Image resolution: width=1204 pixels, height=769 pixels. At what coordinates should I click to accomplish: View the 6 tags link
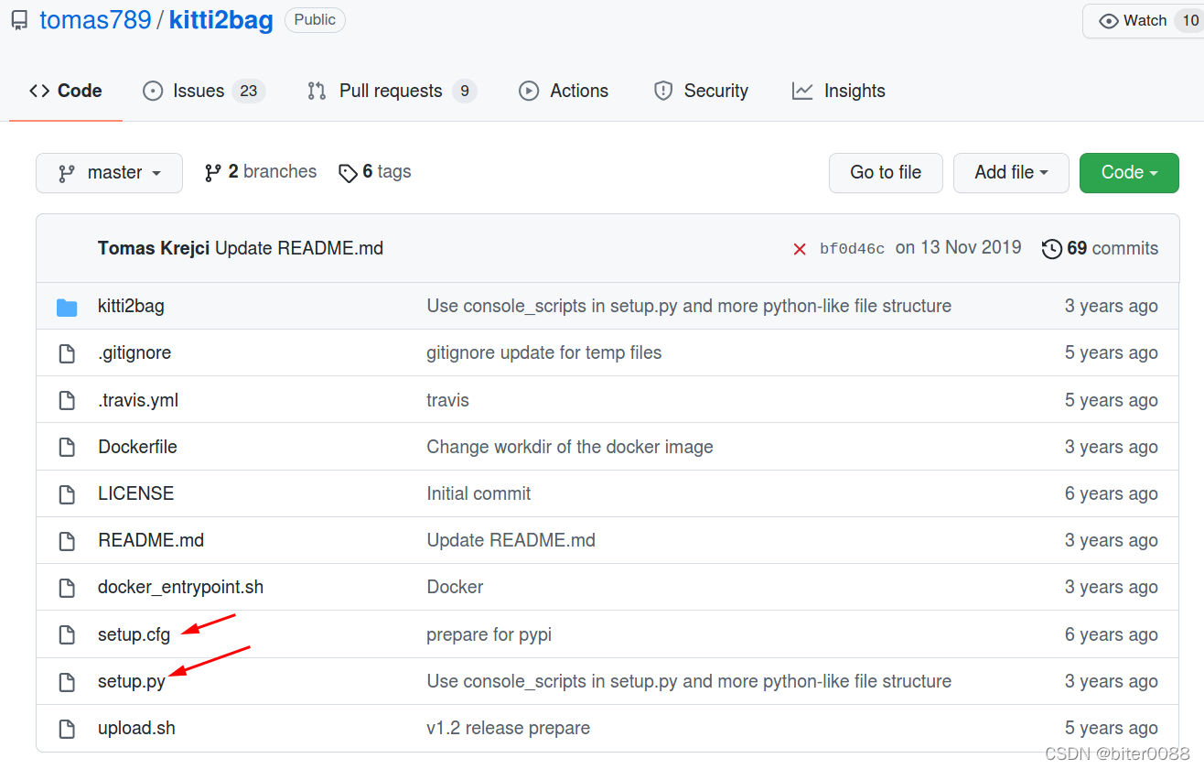[375, 172]
